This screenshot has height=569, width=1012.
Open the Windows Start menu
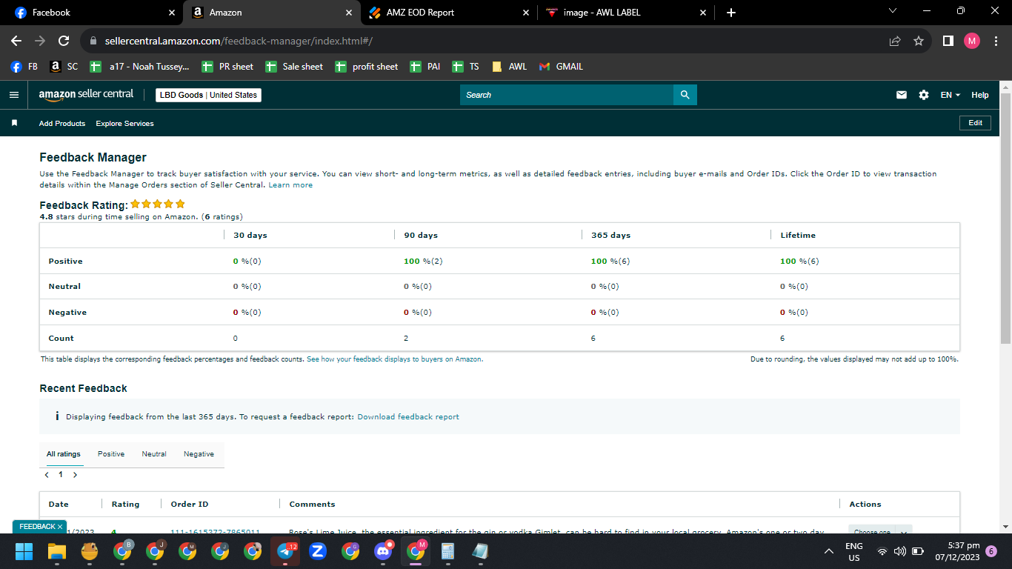(x=24, y=551)
